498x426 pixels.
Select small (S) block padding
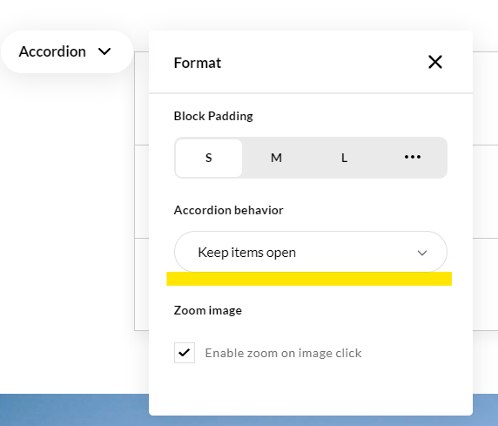209,158
